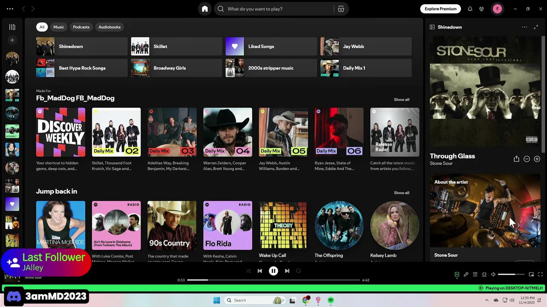This screenshot has width=547, height=307.
Task: Connect to a device icon
Action: pos(484,275)
